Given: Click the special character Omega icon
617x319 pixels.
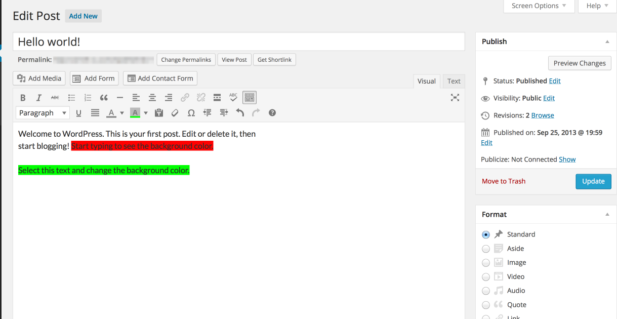Looking at the screenshot, I should pos(191,113).
